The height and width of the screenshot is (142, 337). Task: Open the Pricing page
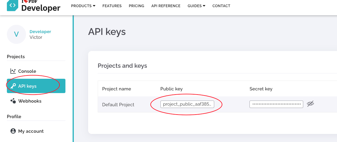click(137, 6)
